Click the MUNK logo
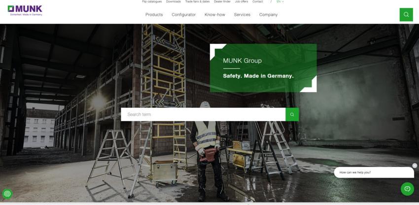 25,10
